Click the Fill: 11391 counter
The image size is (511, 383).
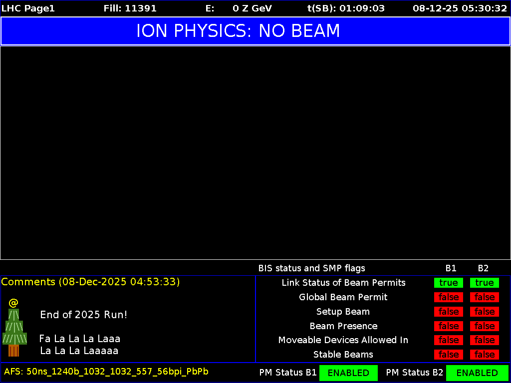(130, 8)
